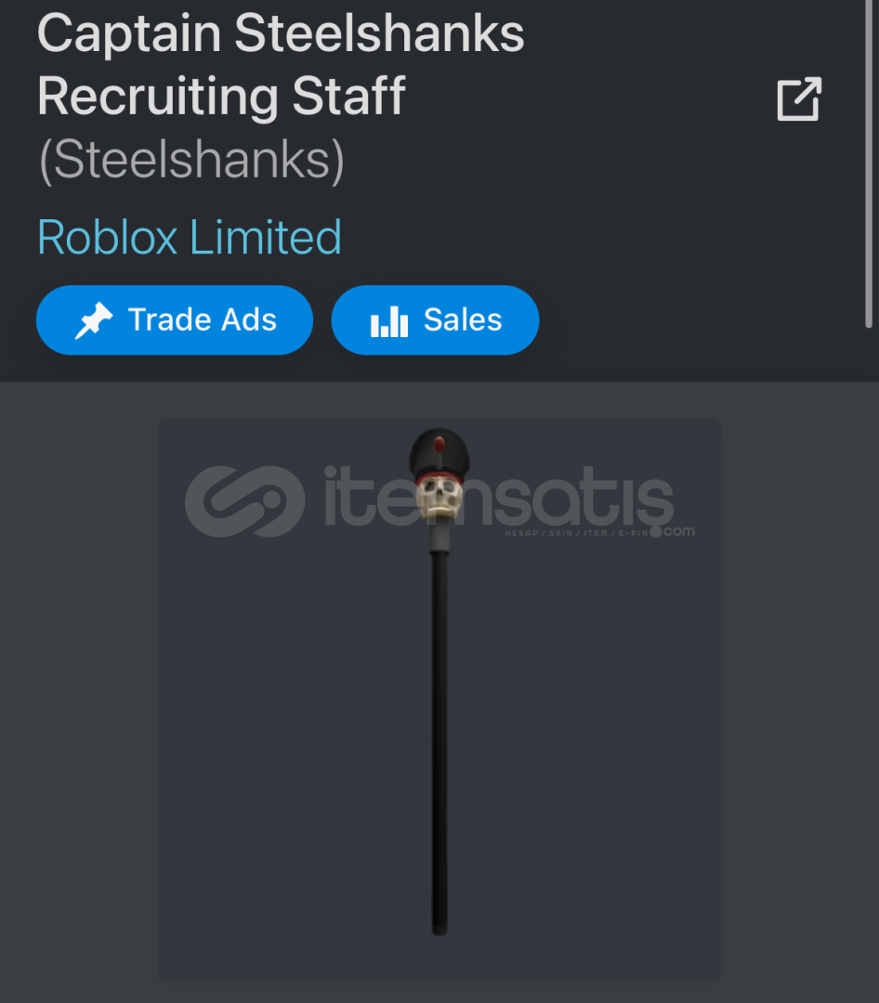Click the bar chart icon on Sales

[388, 321]
